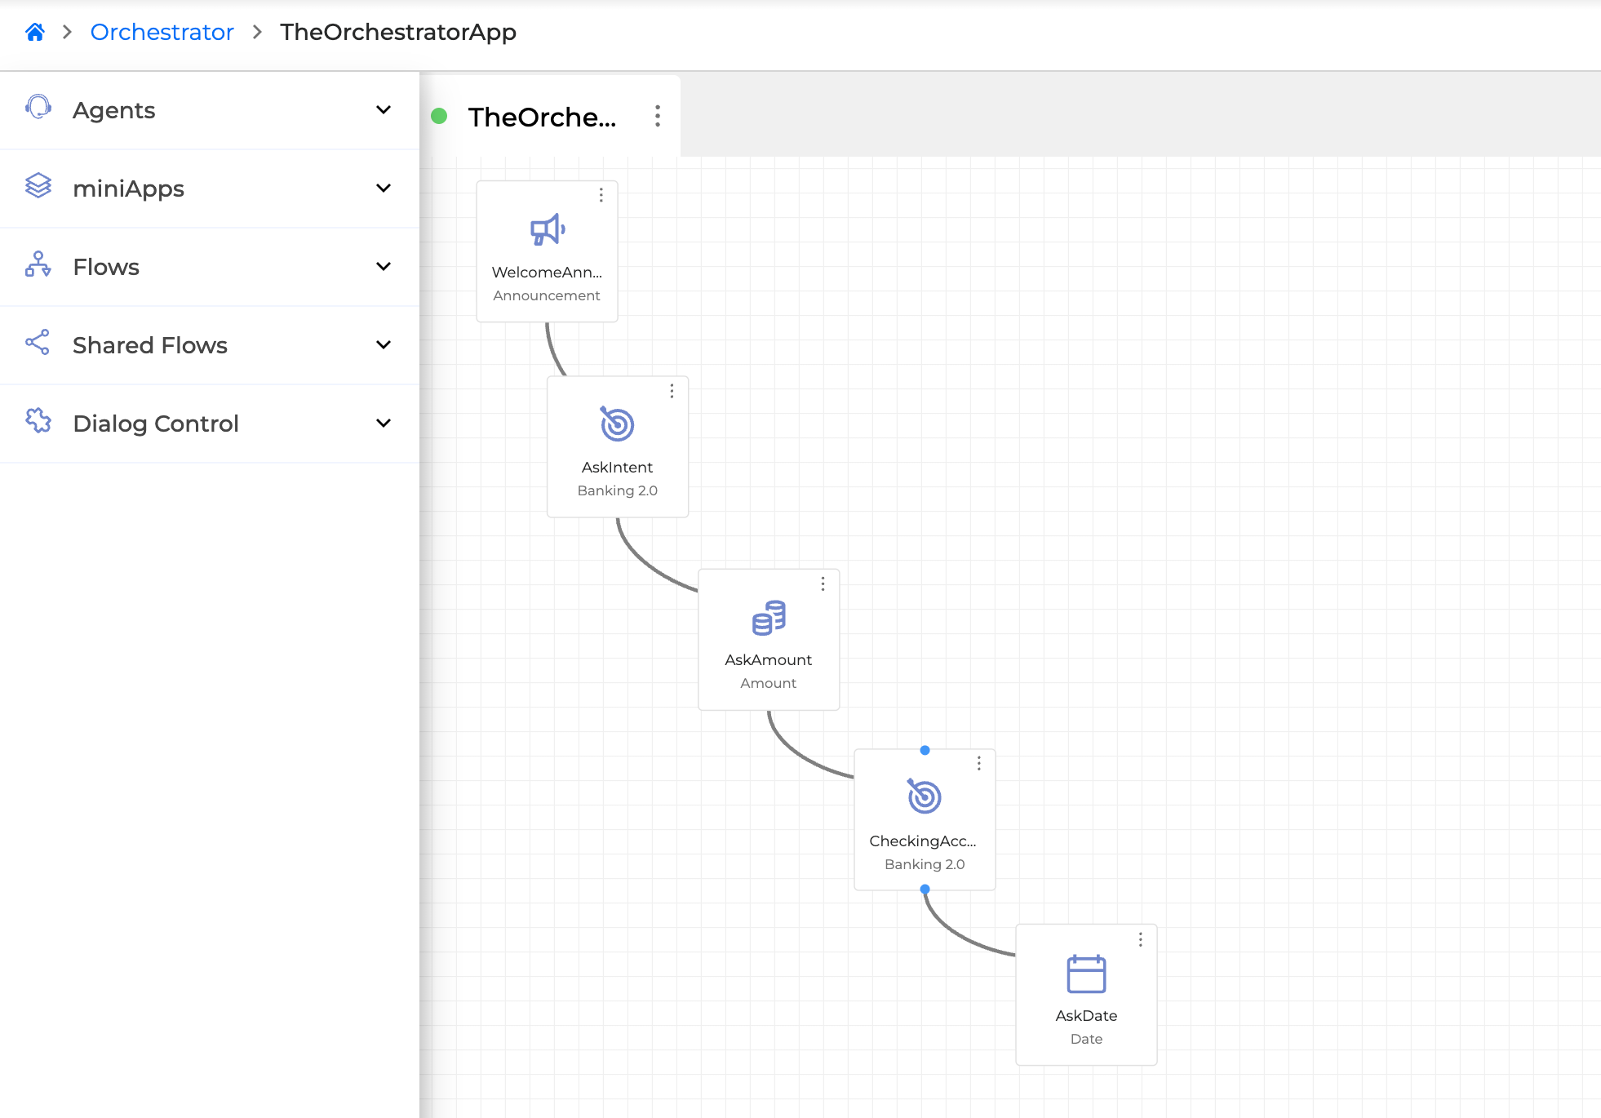This screenshot has width=1601, height=1118.
Task: Click the AskDate calendar icon
Action: (1086, 974)
